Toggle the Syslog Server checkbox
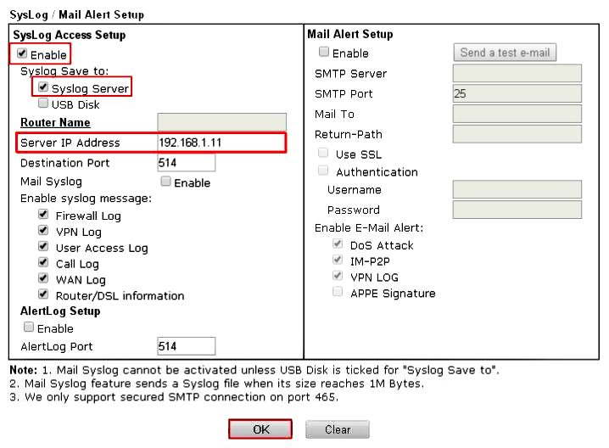The image size is (609, 448). (x=43, y=87)
